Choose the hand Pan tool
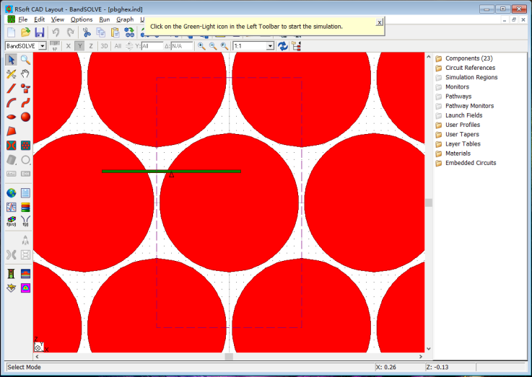Image resolution: width=532 pixels, height=377 pixels. (x=25, y=74)
